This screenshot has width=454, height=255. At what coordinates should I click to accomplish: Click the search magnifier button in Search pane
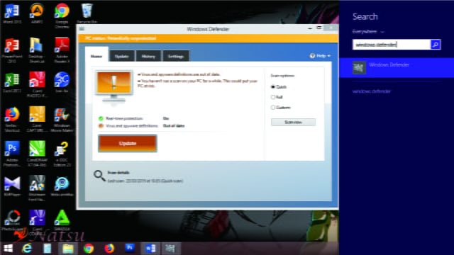pyautogui.click(x=436, y=45)
